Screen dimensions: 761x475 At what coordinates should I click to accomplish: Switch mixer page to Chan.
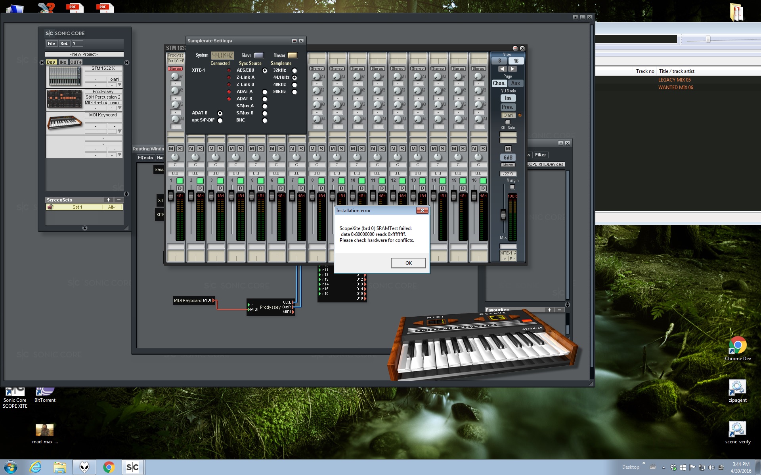tap(499, 84)
